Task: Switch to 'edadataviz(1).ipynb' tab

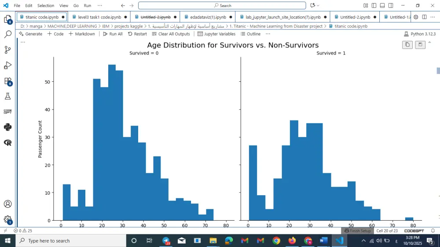Action: 208,17
